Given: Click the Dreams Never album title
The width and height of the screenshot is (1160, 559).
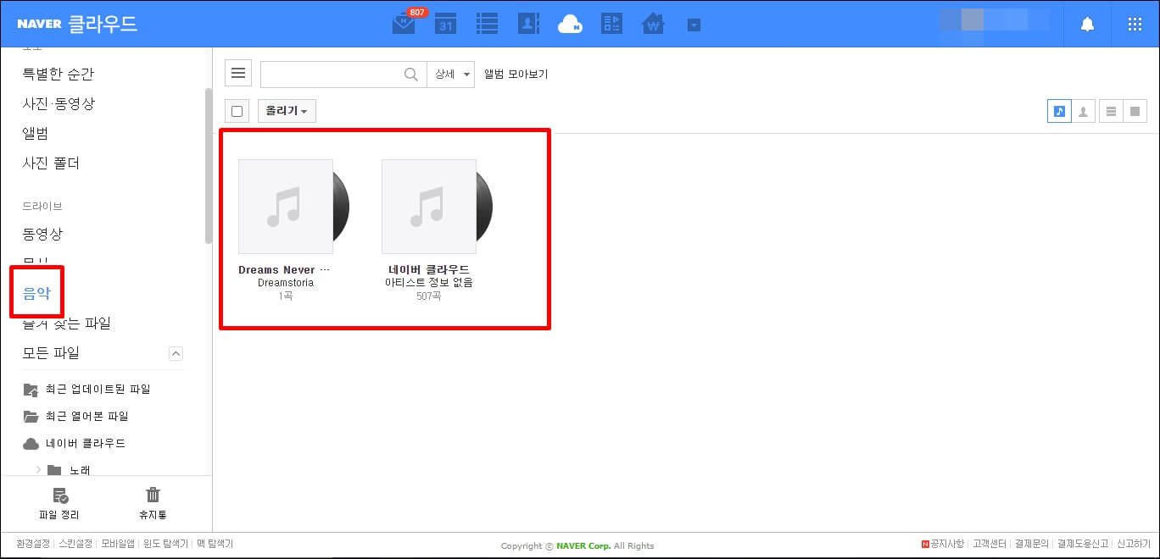Looking at the screenshot, I should coord(284,270).
